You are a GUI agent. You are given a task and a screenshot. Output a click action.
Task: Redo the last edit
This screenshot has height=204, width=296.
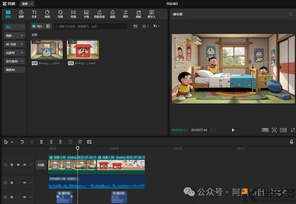coord(32,142)
